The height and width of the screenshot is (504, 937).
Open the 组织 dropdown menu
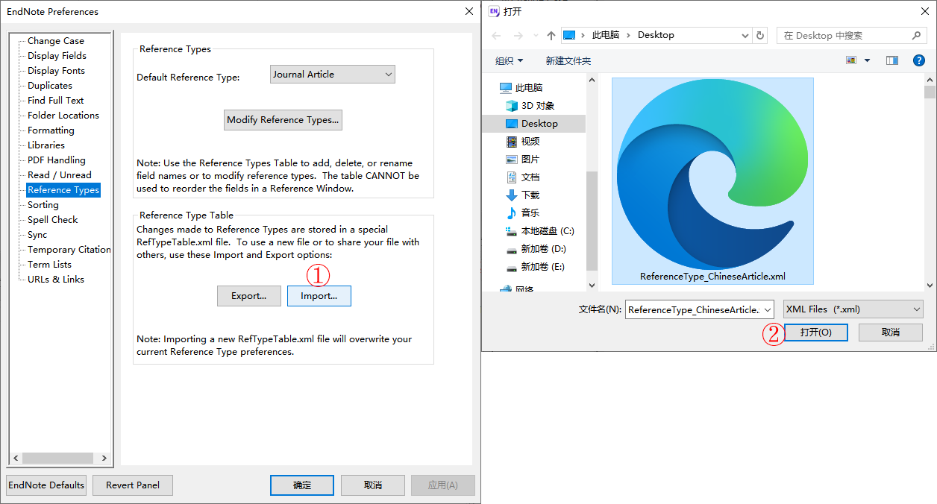pyautogui.click(x=510, y=60)
